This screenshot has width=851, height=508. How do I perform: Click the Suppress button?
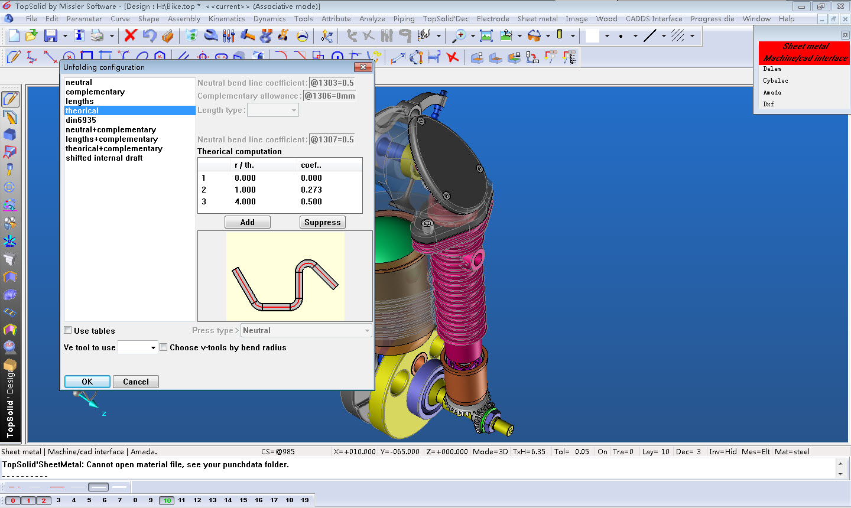point(323,222)
